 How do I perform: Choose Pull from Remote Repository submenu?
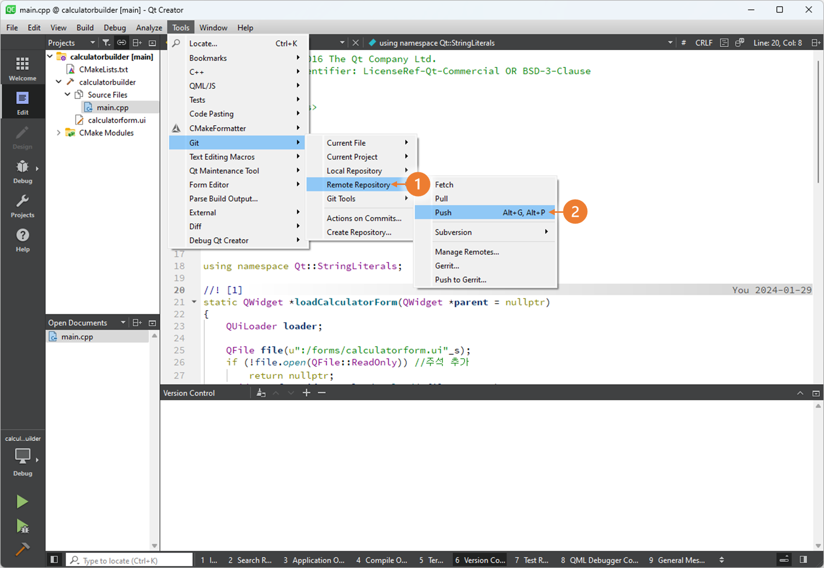pos(486,199)
